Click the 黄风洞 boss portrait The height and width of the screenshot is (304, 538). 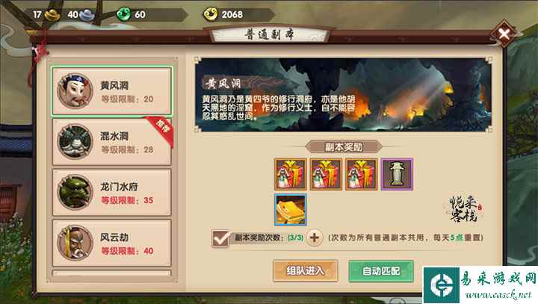click(x=75, y=91)
